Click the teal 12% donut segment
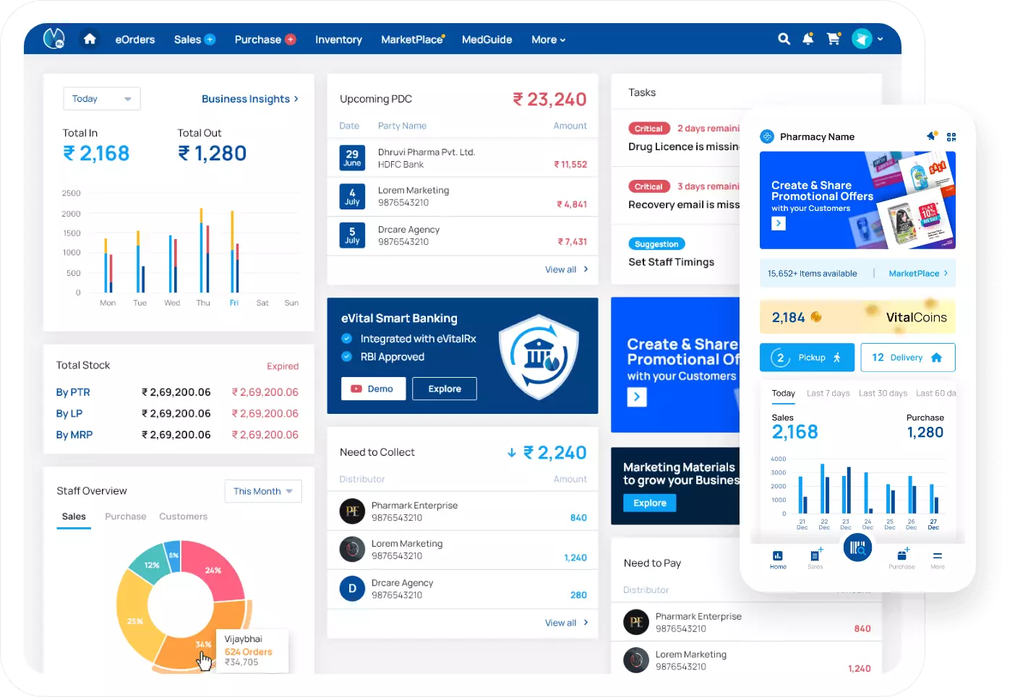 point(150,565)
